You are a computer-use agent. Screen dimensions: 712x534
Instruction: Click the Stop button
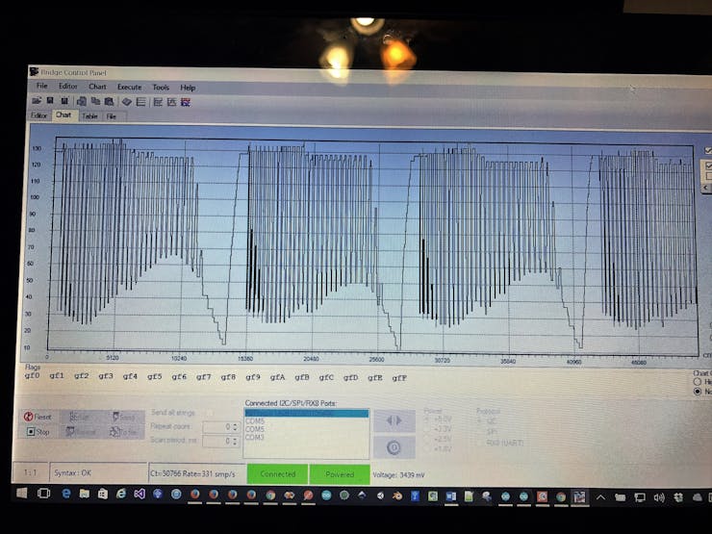pyautogui.click(x=38, y=431)
